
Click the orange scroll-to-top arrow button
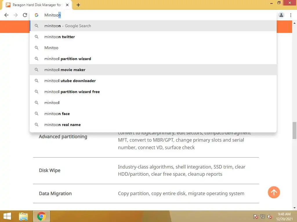[x=274, y=192]
